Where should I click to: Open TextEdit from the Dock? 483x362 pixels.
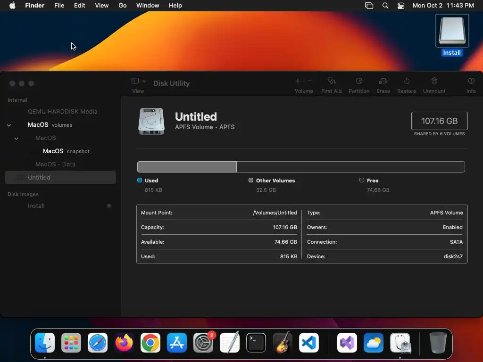click(230, 342)
